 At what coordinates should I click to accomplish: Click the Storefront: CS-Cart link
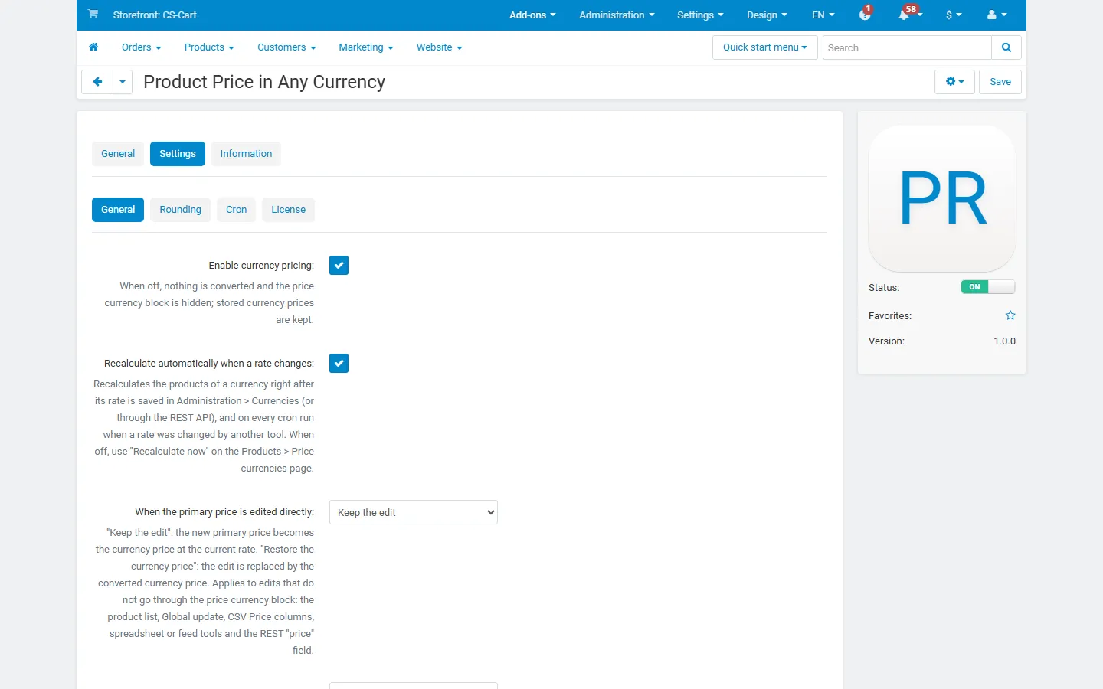pos(155,15)
